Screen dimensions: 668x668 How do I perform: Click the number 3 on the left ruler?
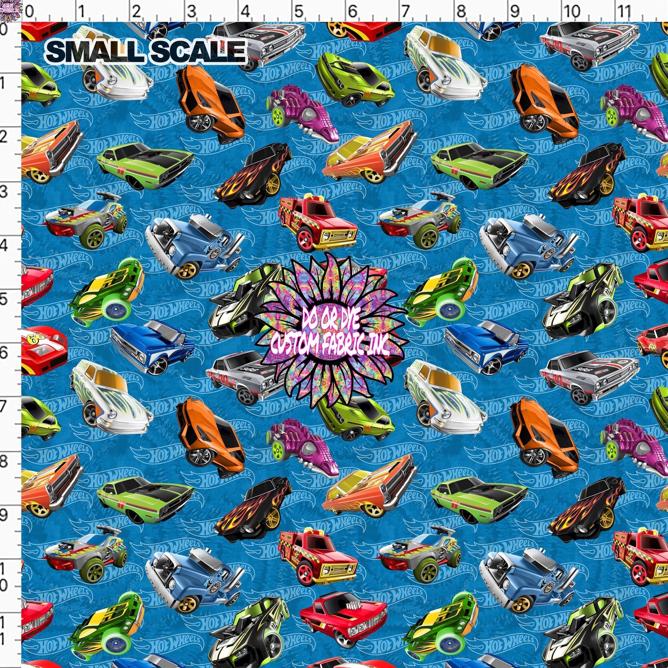pyautogui.click(x=4, y=191)
